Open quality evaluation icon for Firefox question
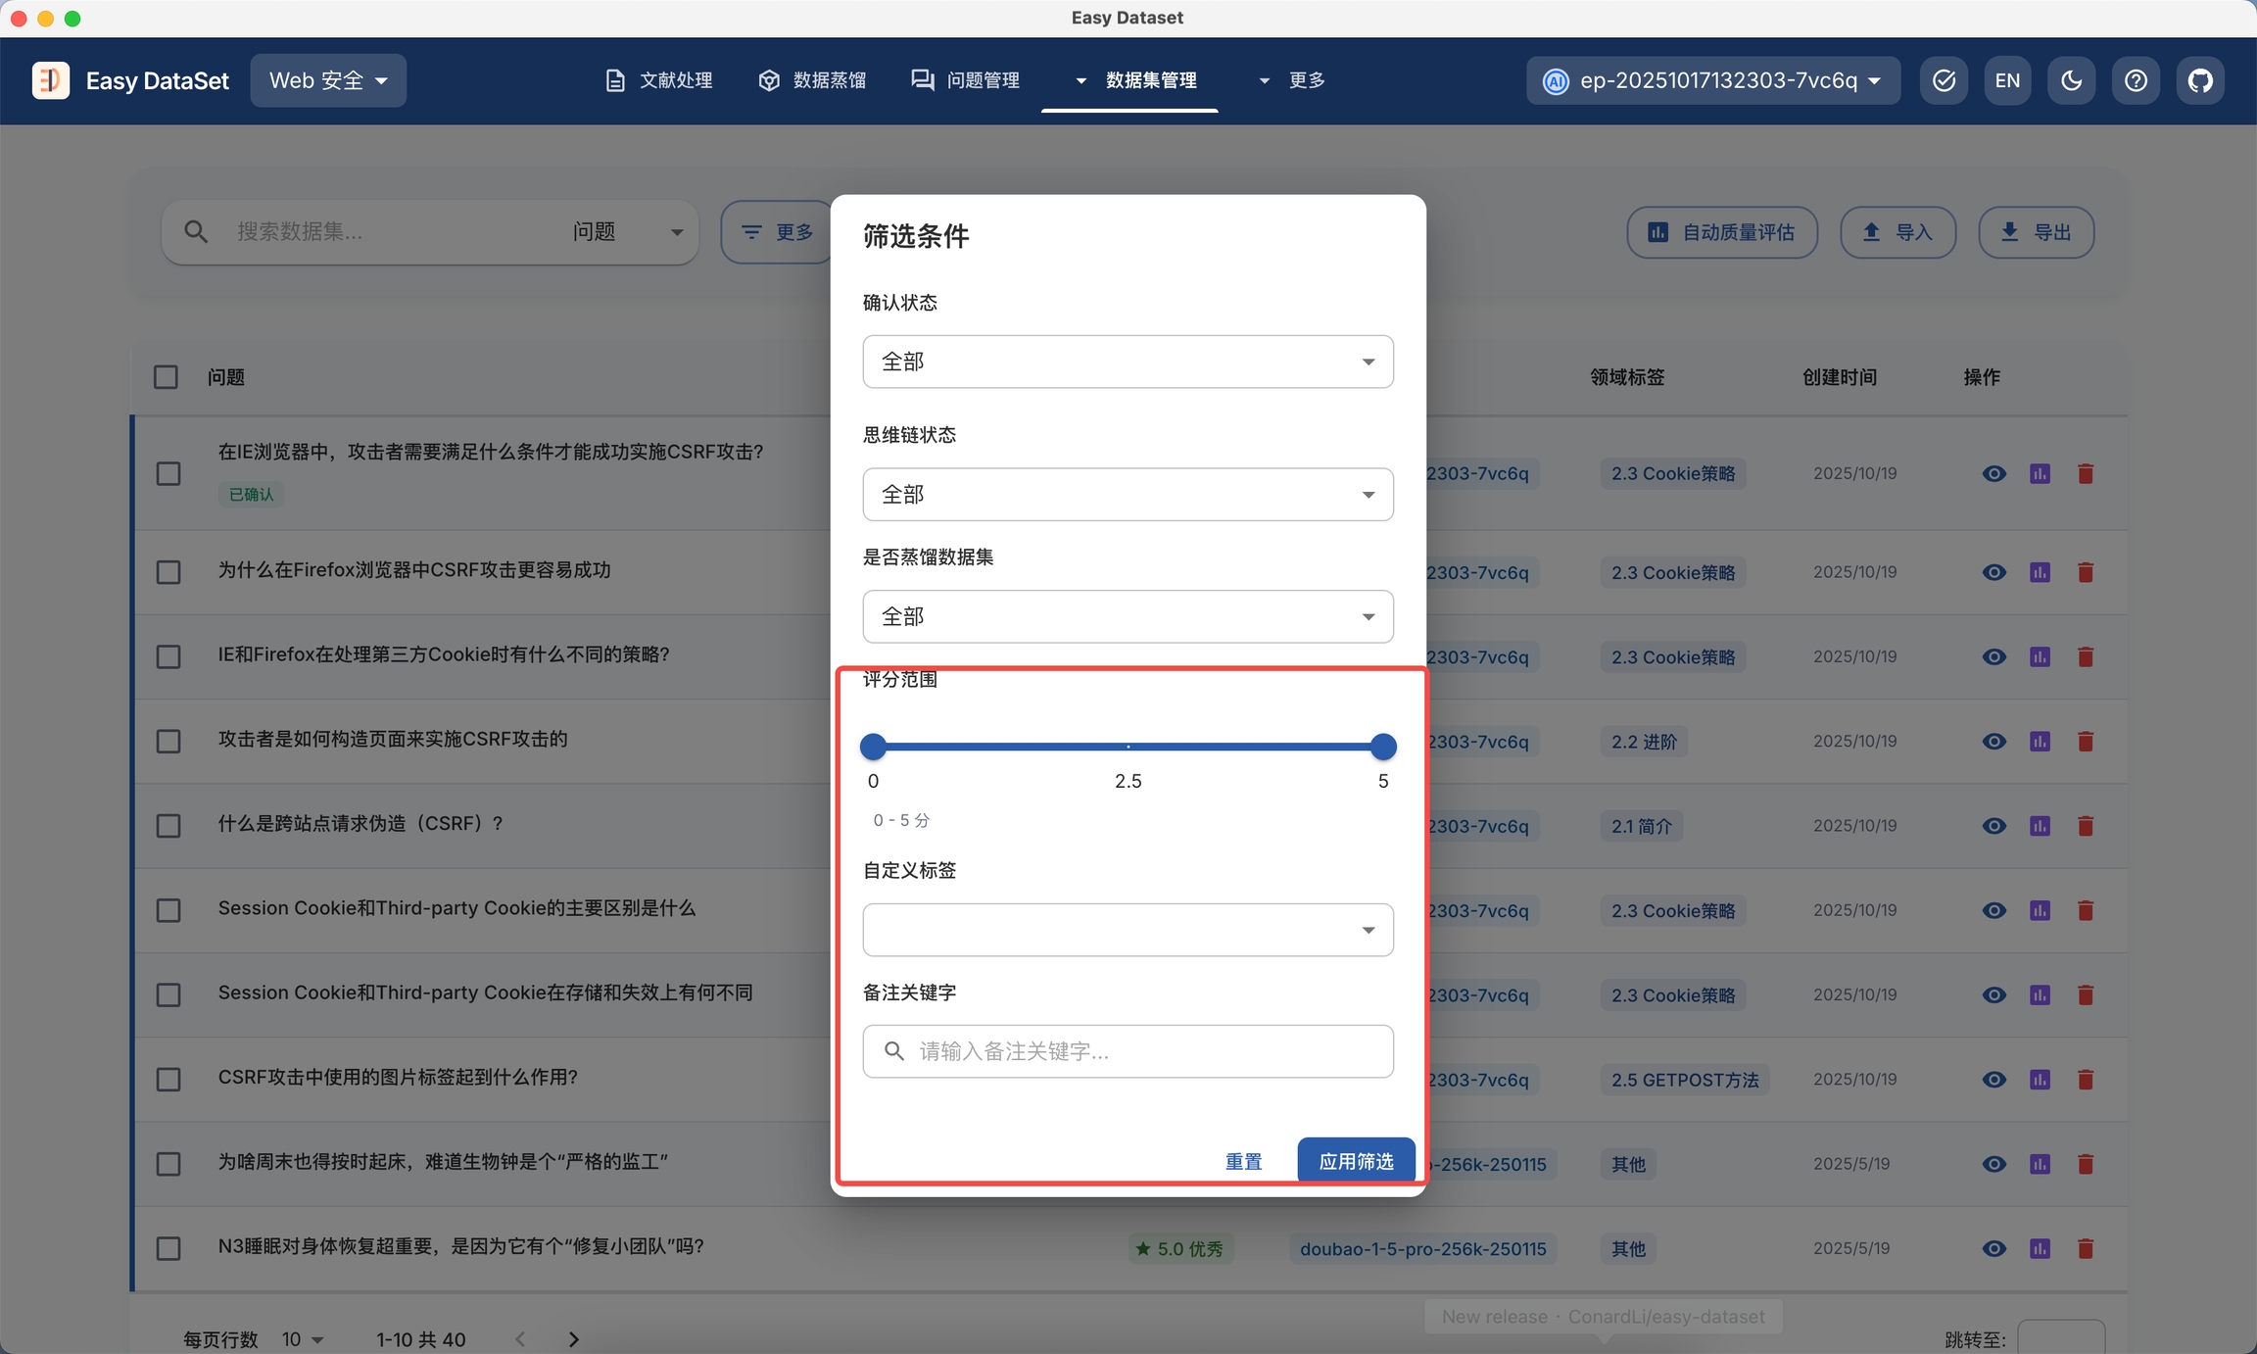This screenshot has width=2257, height=1354. point(2040,572)
